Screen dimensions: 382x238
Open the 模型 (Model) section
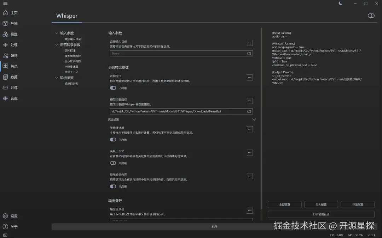(x=11, y=34)
